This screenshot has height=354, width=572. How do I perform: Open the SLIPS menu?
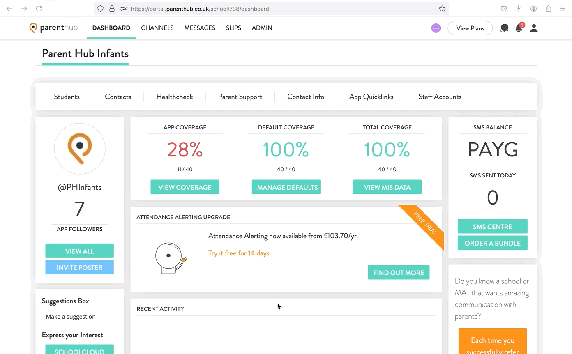[x=233, y=28]
